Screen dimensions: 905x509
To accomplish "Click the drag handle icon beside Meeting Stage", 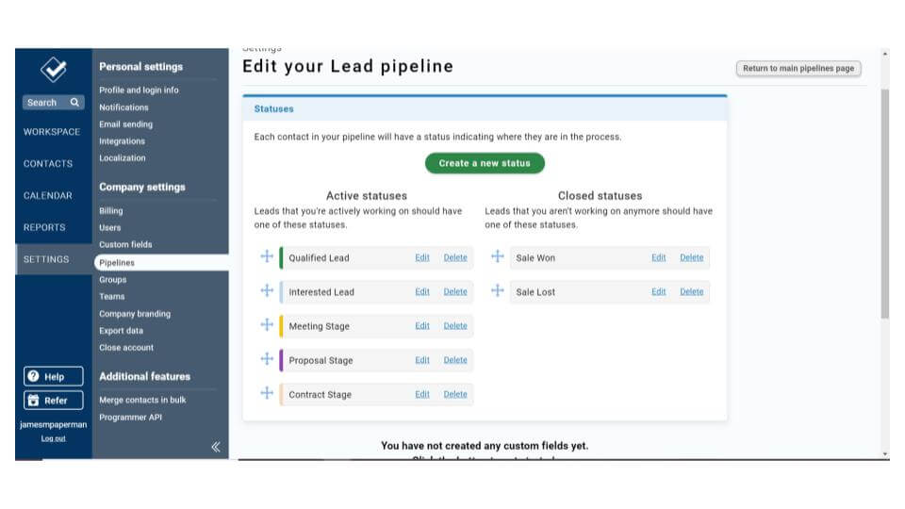I will [x=267, y=325].
